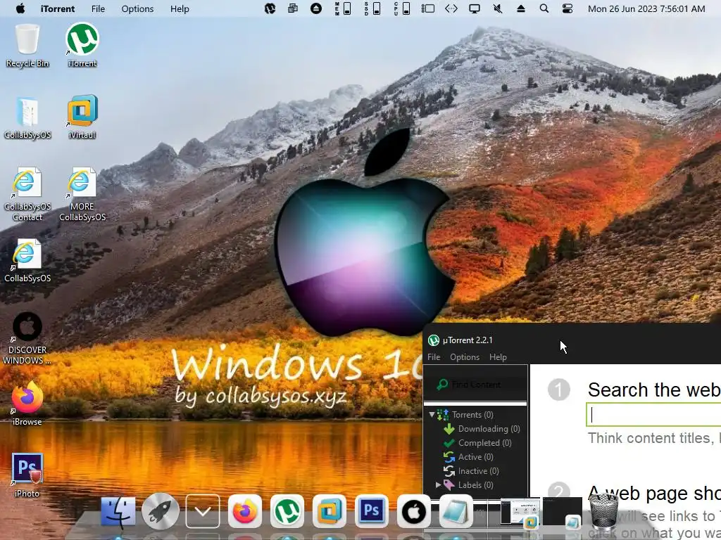Select Completed (0) category
Image resolution: width=721 pixels, height=540 pixels.
click(x=484, y=443)
